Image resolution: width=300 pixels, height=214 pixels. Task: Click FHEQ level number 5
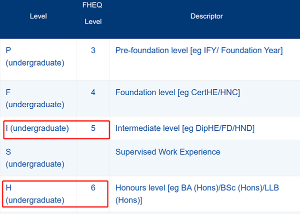pos(93,128)
